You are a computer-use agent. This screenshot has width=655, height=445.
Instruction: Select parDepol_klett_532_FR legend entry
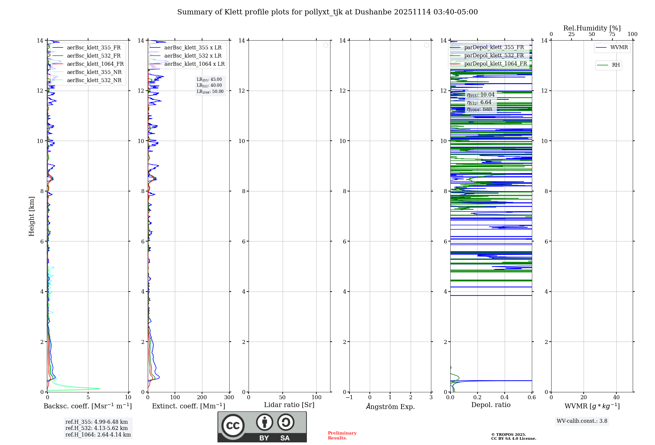[x=494, y=56]
